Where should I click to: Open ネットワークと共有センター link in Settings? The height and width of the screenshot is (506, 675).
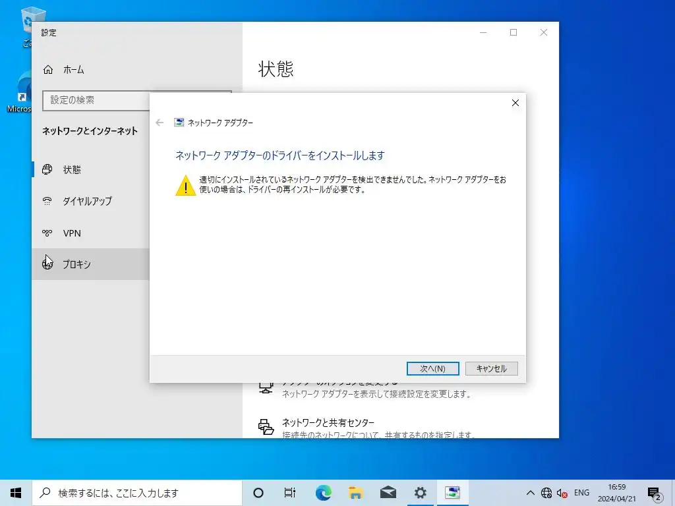point(328,422)
